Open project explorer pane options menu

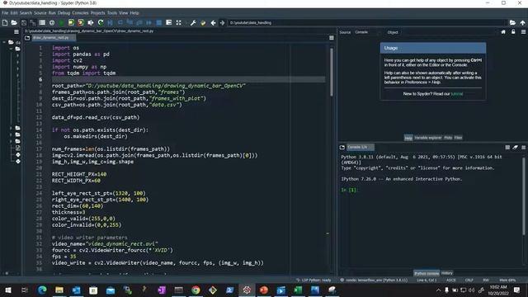pos(16,31)
